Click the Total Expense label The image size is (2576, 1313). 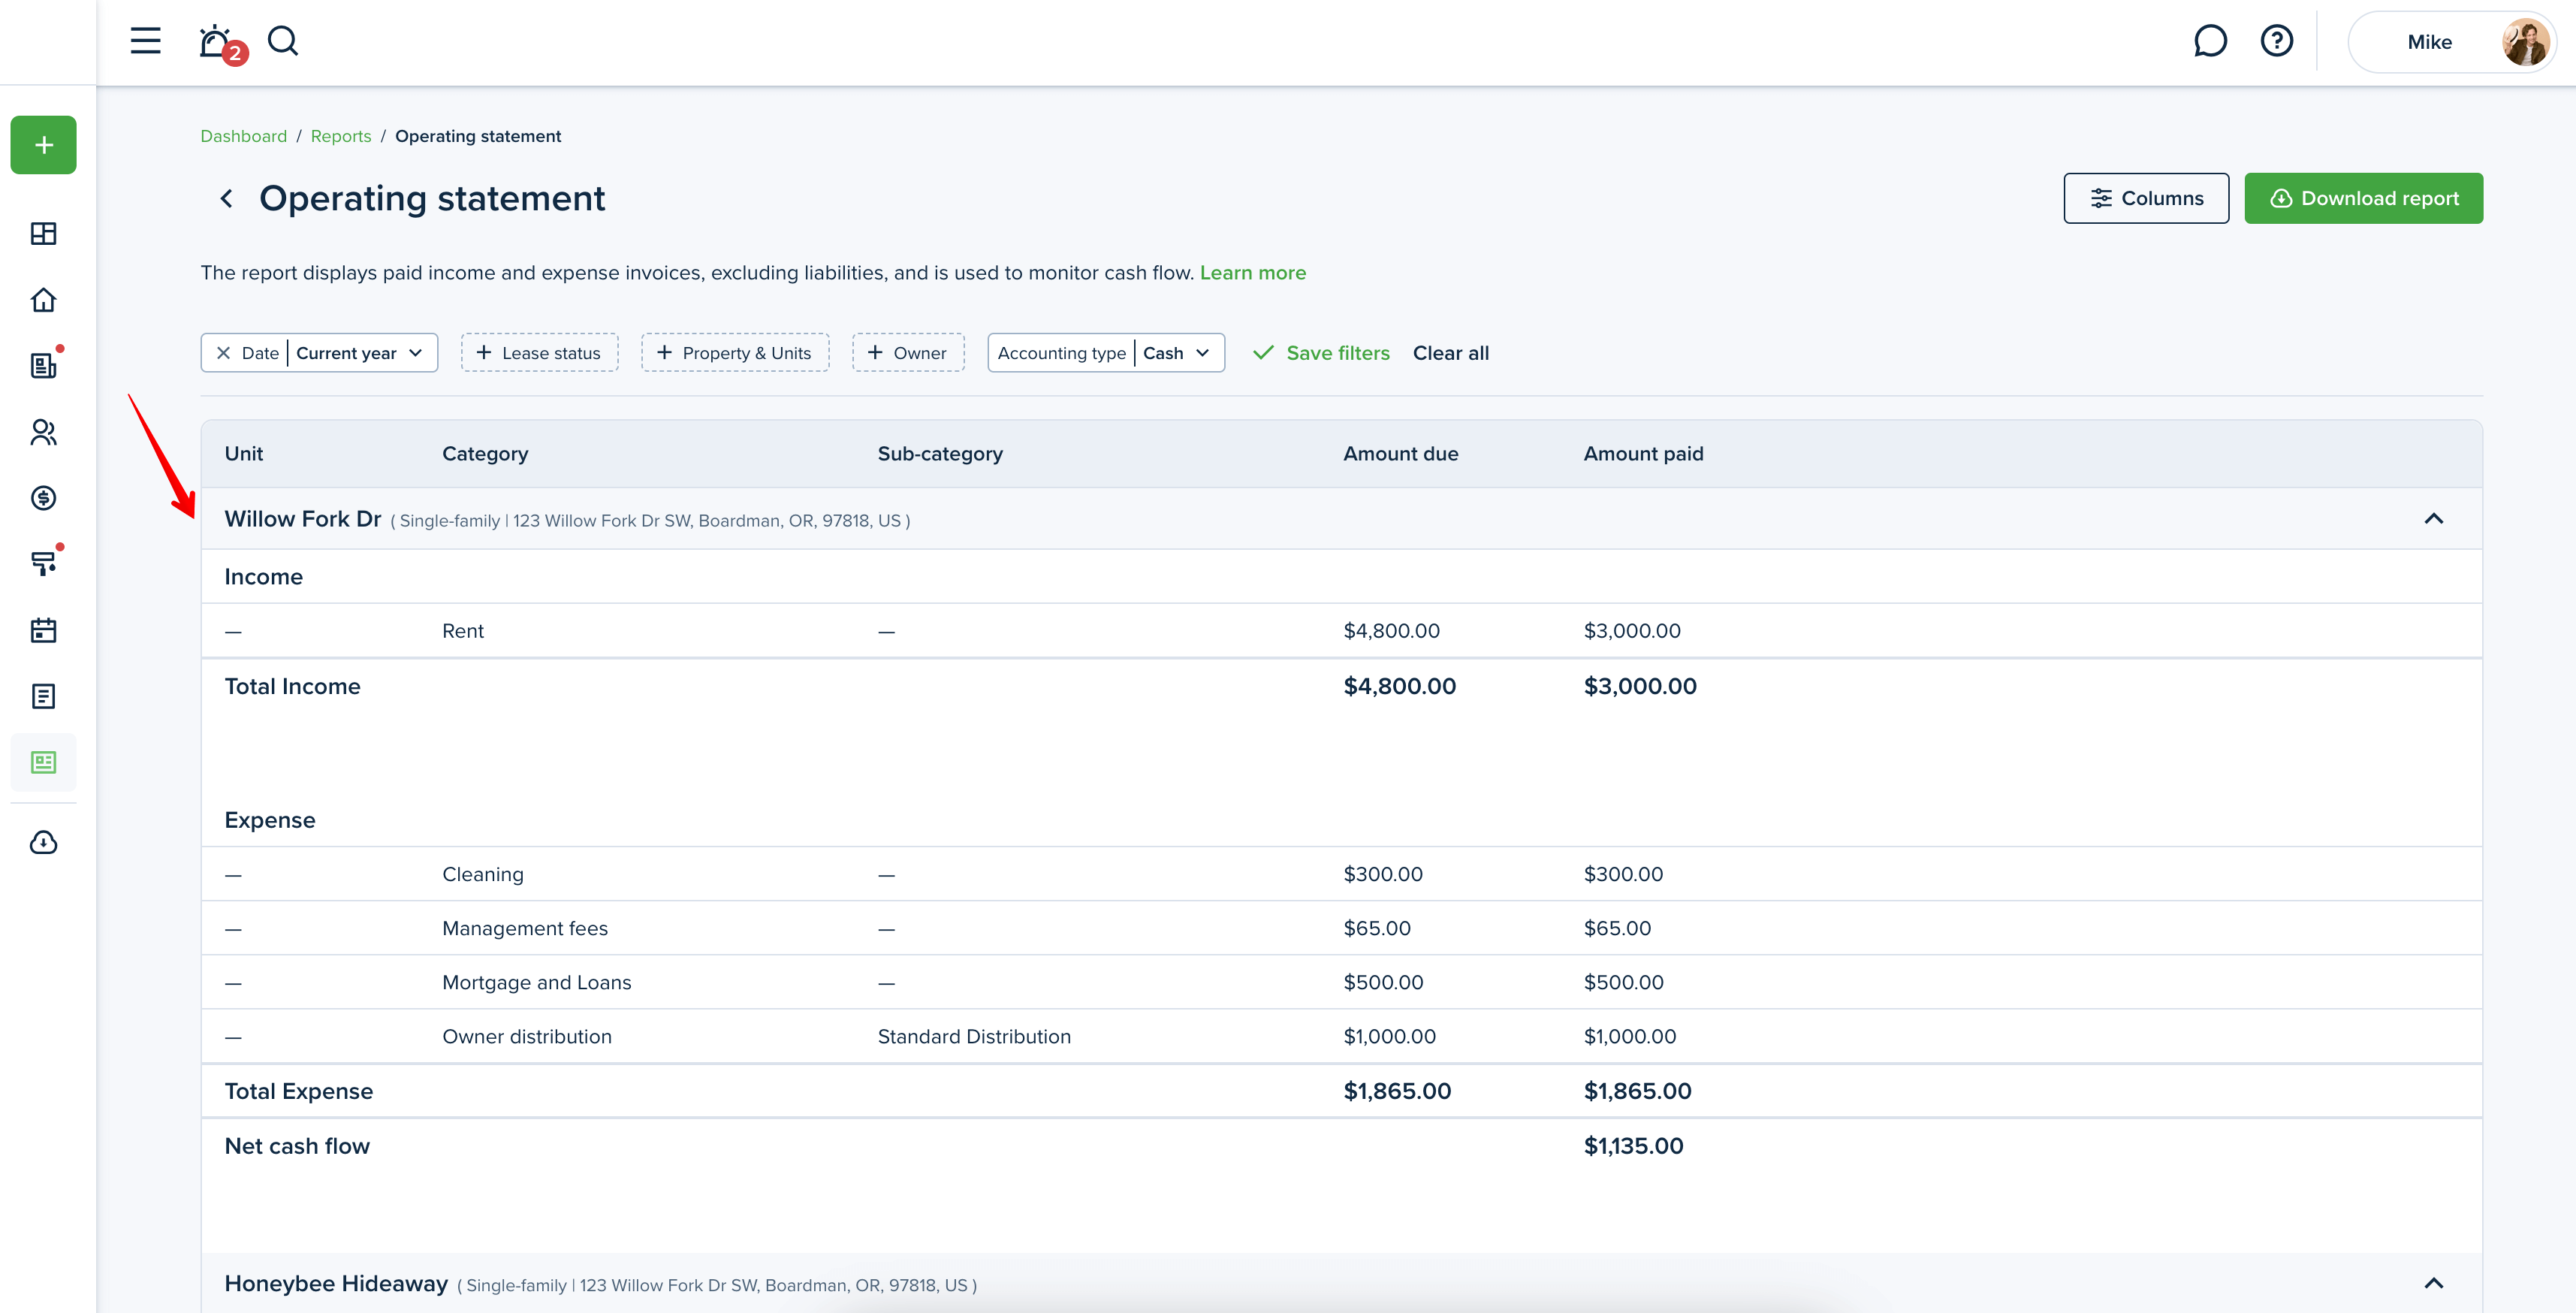tap(298, 1091)
